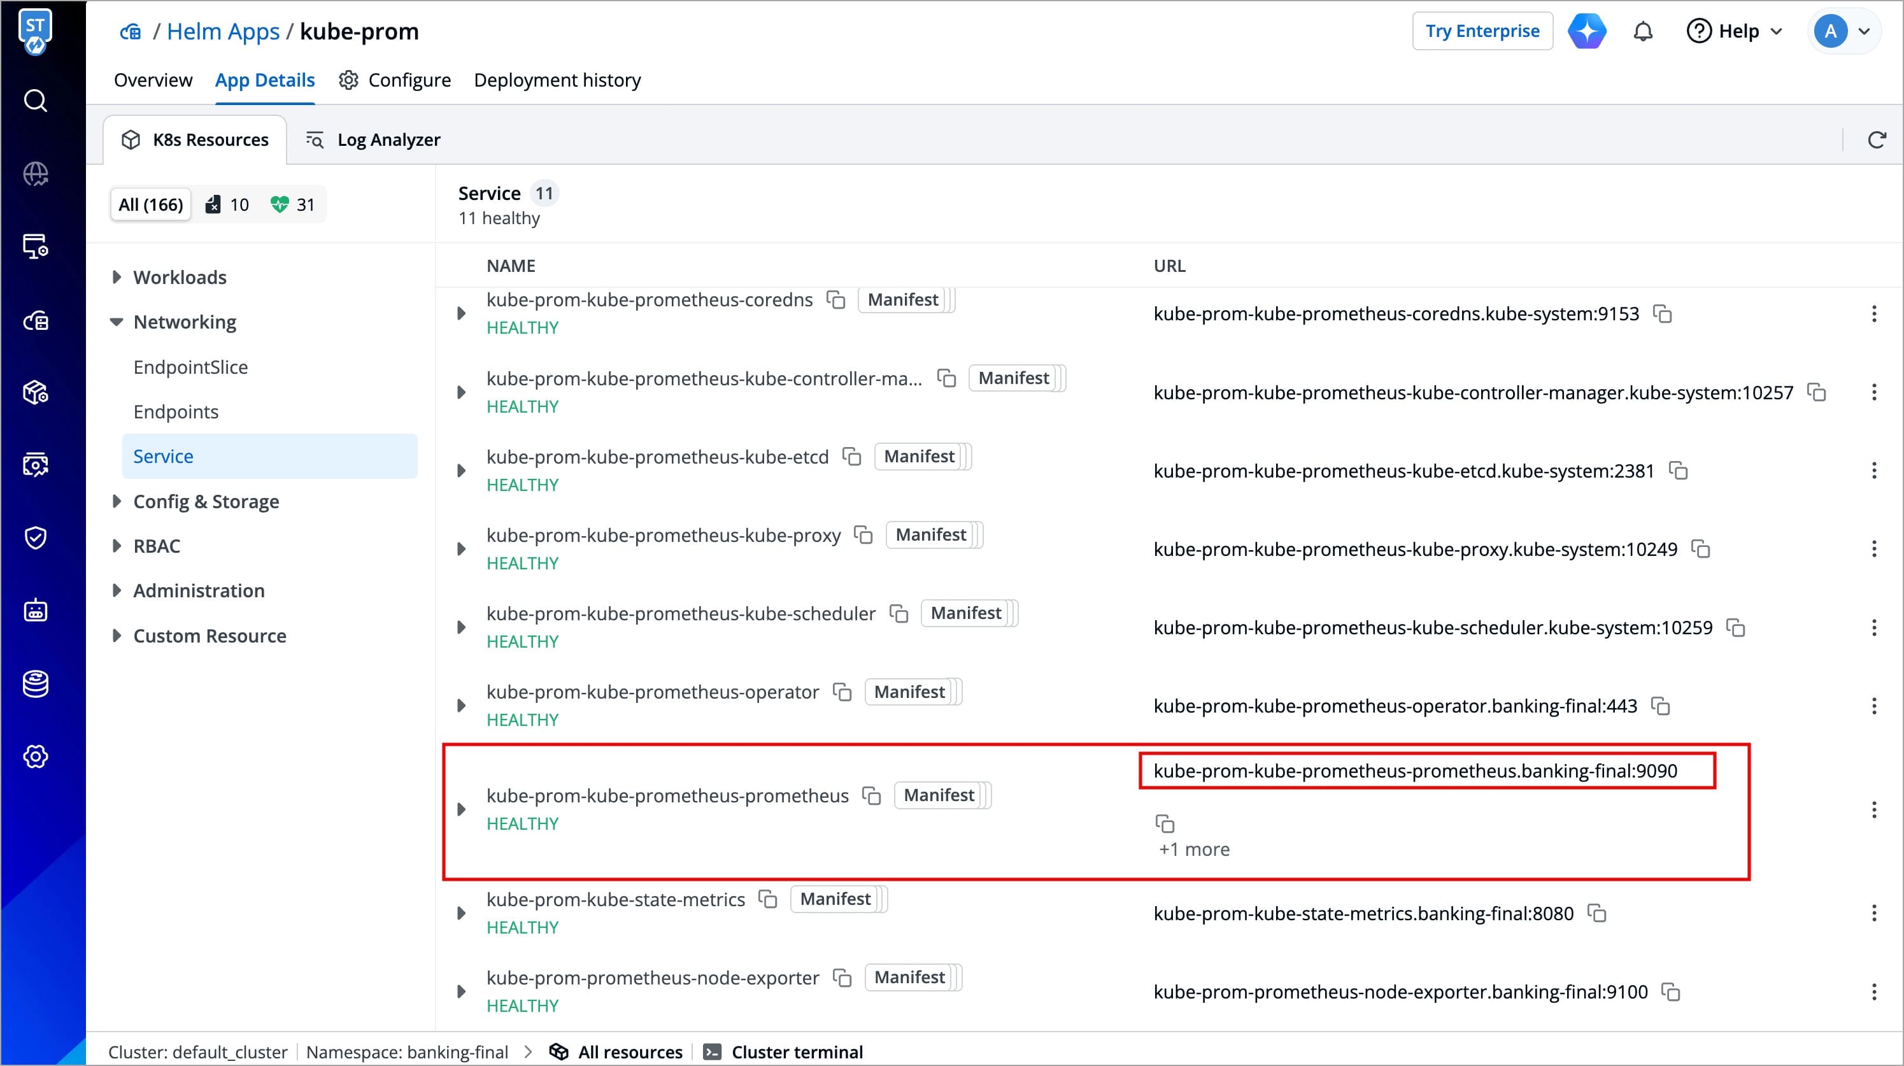
Task: Filter by the failed resources count 10
Action: point(227,205)
